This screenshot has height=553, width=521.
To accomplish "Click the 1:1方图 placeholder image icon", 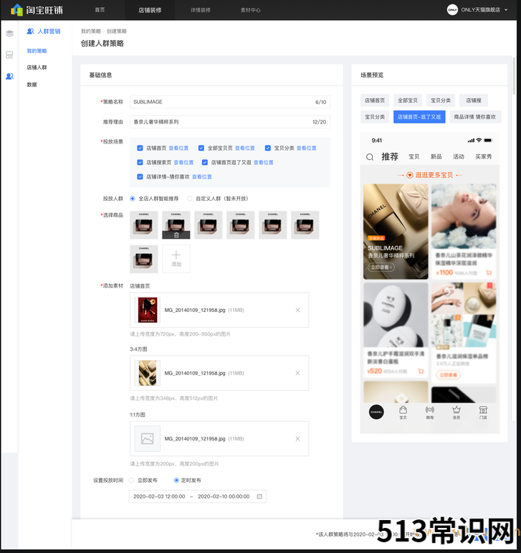I will [x=147, y=439].
